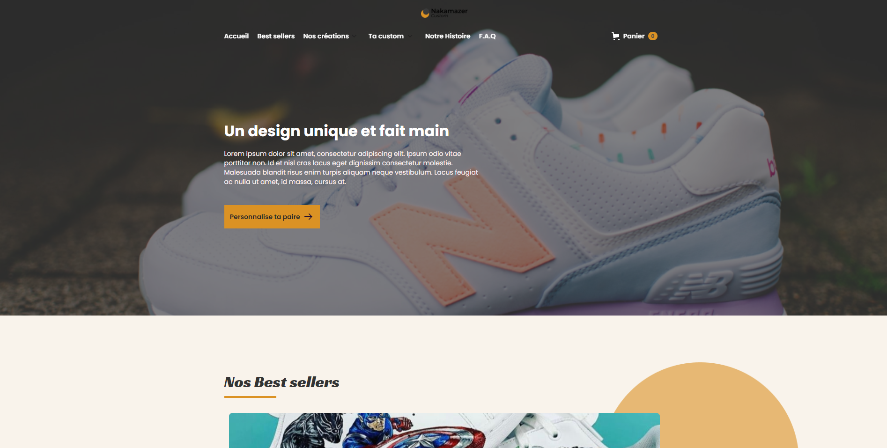Expand the Ta custom dropdown chevron
Viewport: 887px width, 448px height.
[x=410, y=36]
